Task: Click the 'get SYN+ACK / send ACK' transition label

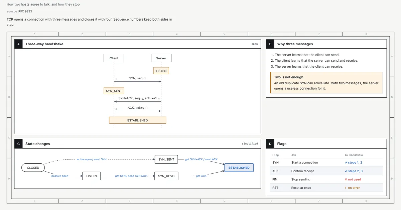Action: pos(201,159)
